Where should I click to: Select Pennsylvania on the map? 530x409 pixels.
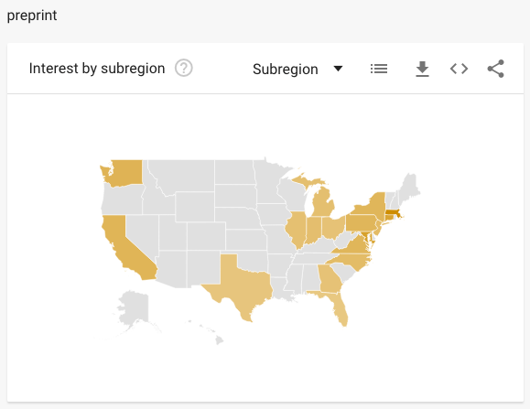pyautogui.click(x=361, y=223)
